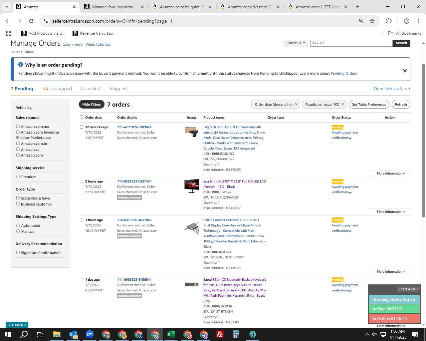Open Zoom app from taskbar
This screenshot has height=341, width=426.
point(90,334)
